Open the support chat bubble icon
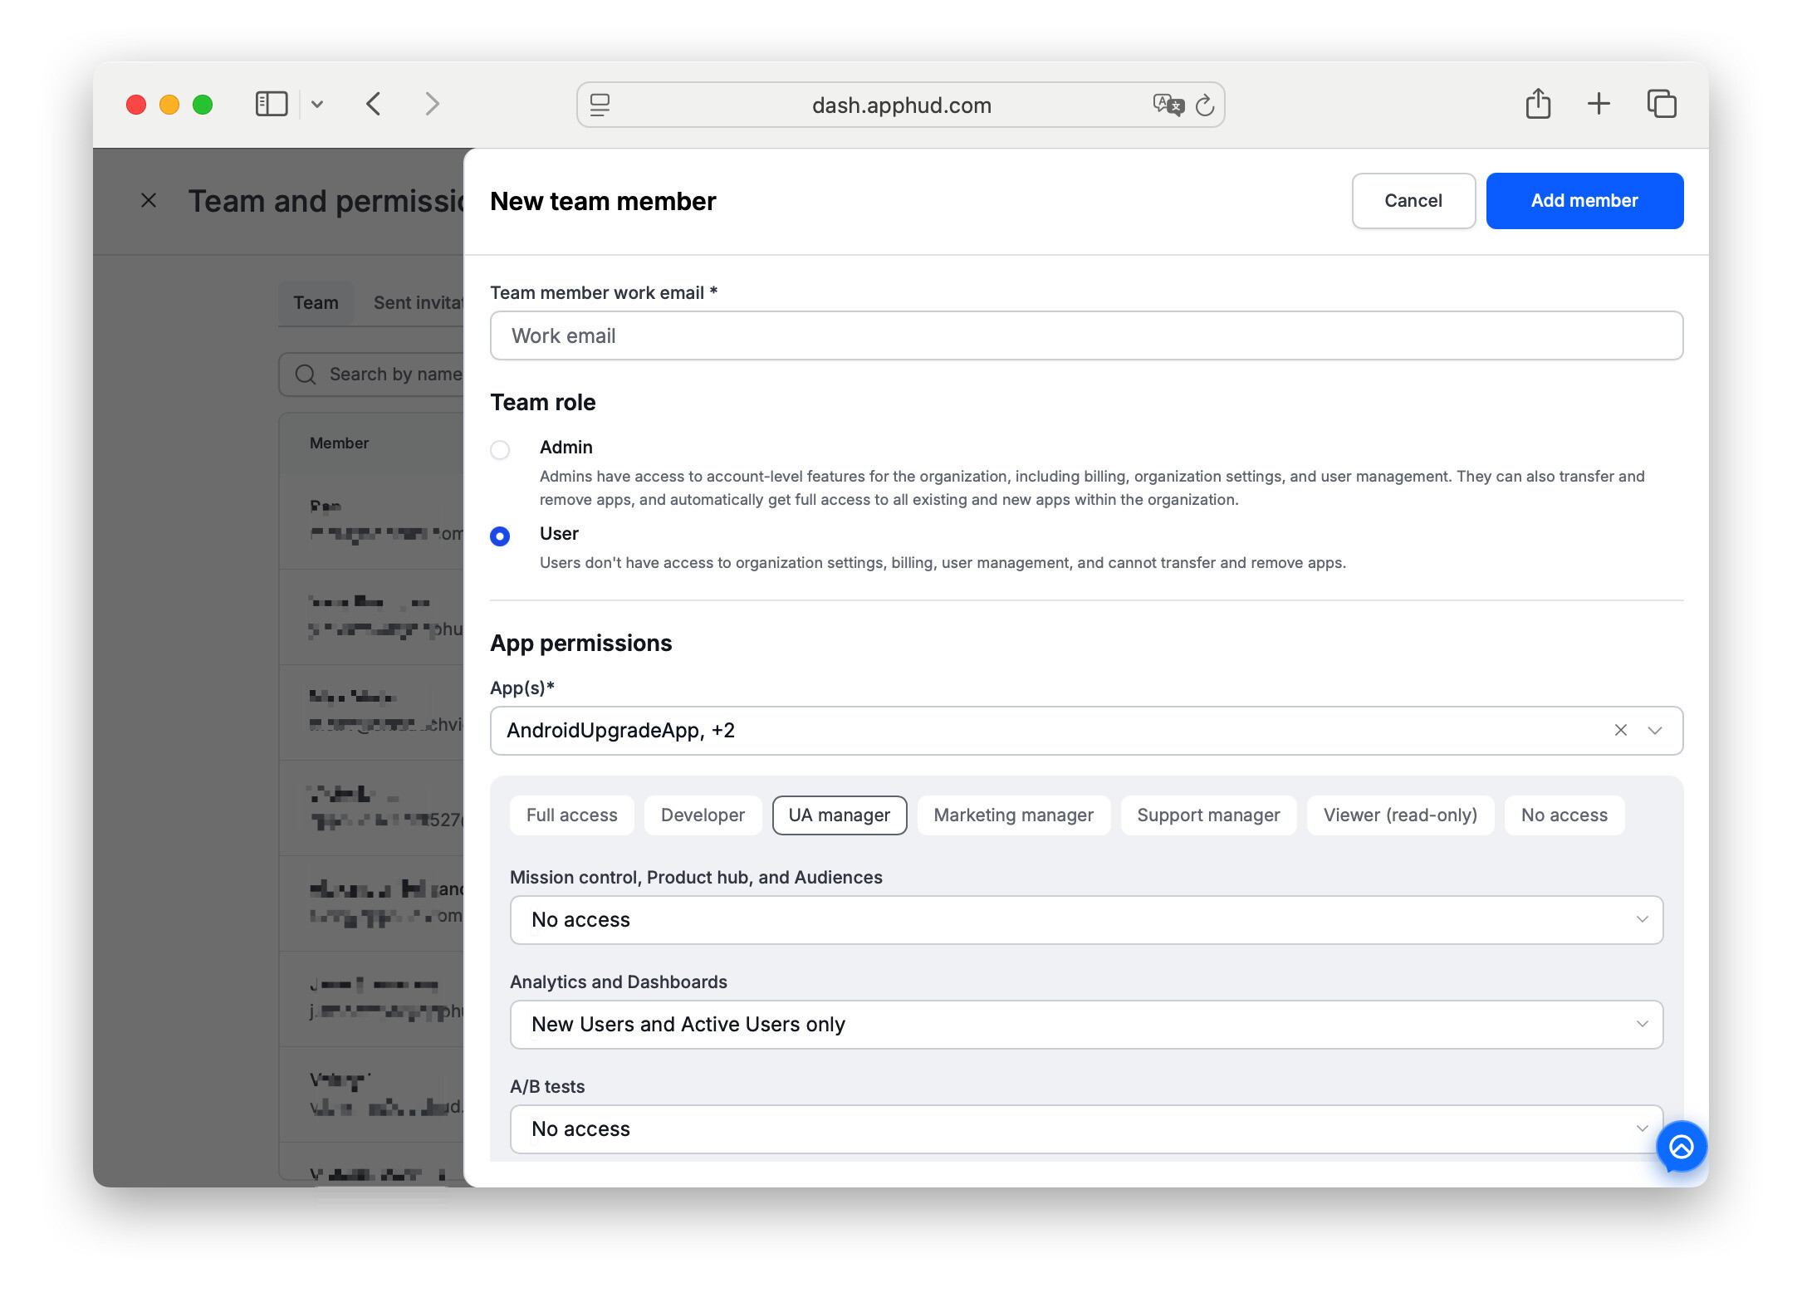Viewport: 1802px width, 1312px height. [x=1681, y=1147]
